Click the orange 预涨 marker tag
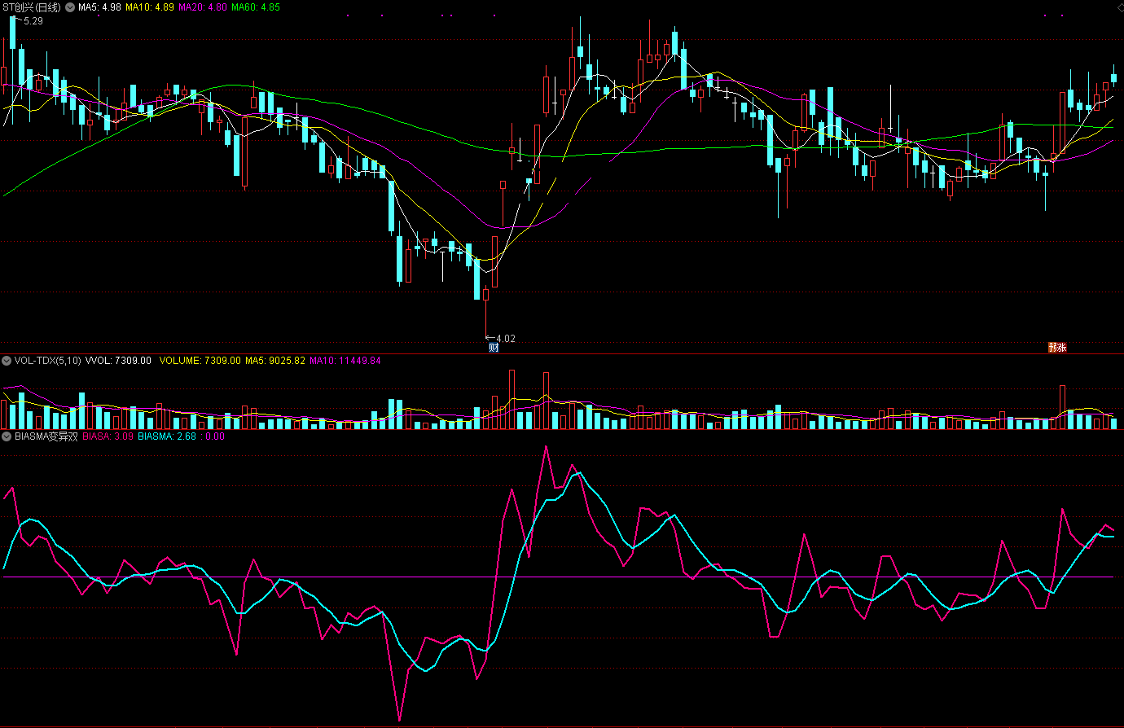The height and width of the screenshot is (728, 1124). pos(1057,347)
